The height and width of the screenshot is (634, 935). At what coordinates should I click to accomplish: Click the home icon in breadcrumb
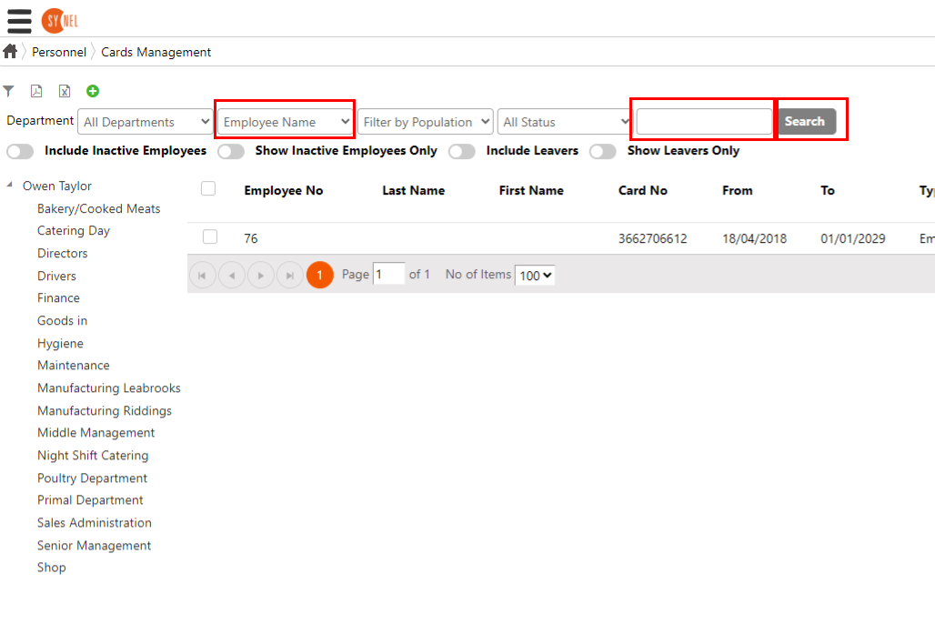click(10, 52)
